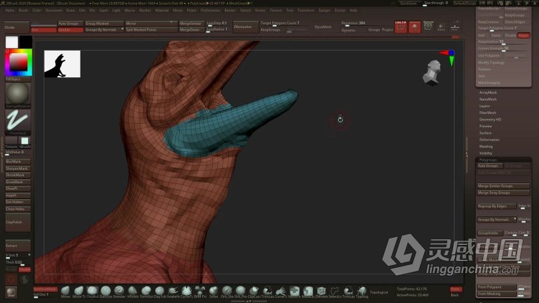Open the material sphere picker
The image size is (539, 303).
pyautogui.click(x=18, y=95)
